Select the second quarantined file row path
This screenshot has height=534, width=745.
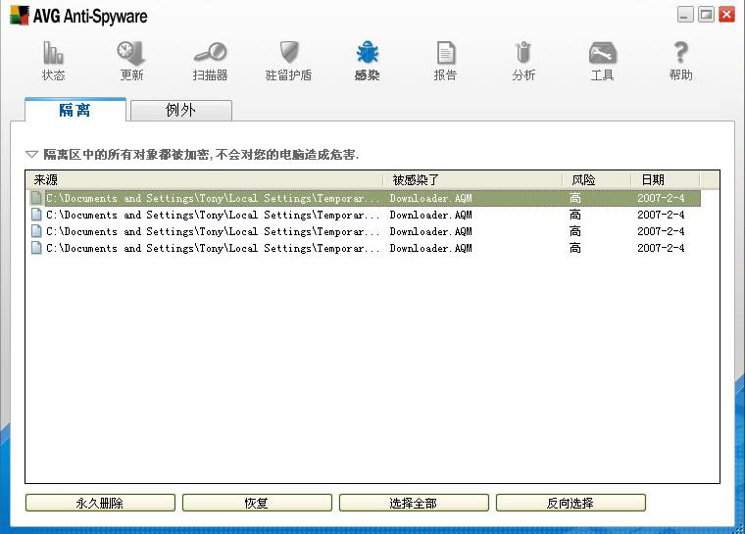(x=213, y=215)
